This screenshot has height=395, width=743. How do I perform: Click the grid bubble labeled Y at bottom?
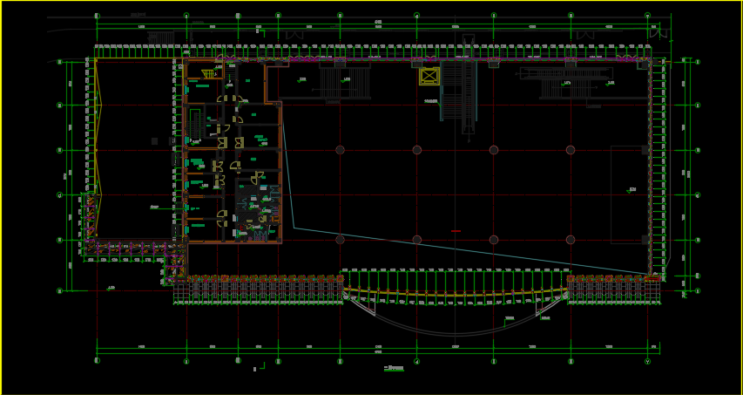(x=648, y=361)
